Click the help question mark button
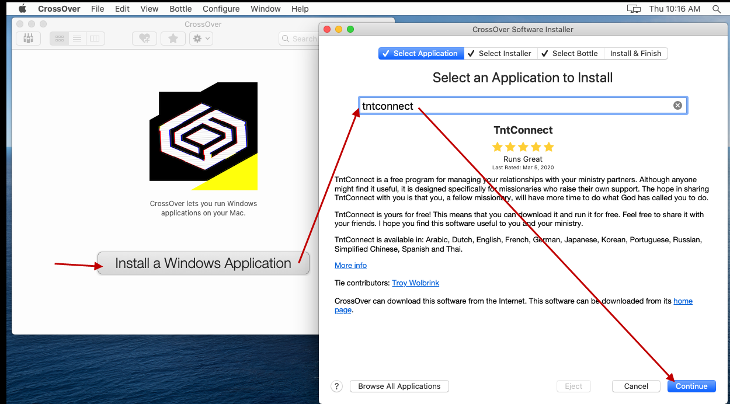Image resolution: width=730 pixels, height=404 pixels. (x=336, y=386)
